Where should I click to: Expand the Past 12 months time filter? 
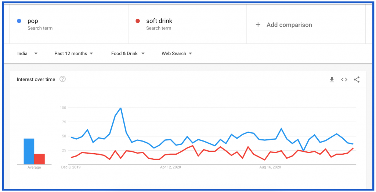pyautogui.click(x=73, y=53)
